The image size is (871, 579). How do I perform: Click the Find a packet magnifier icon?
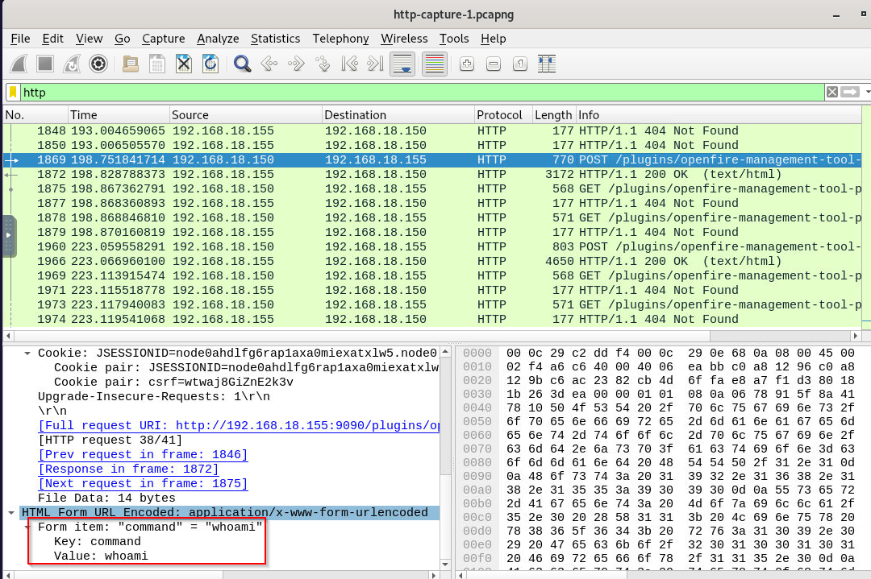point(241,64)
